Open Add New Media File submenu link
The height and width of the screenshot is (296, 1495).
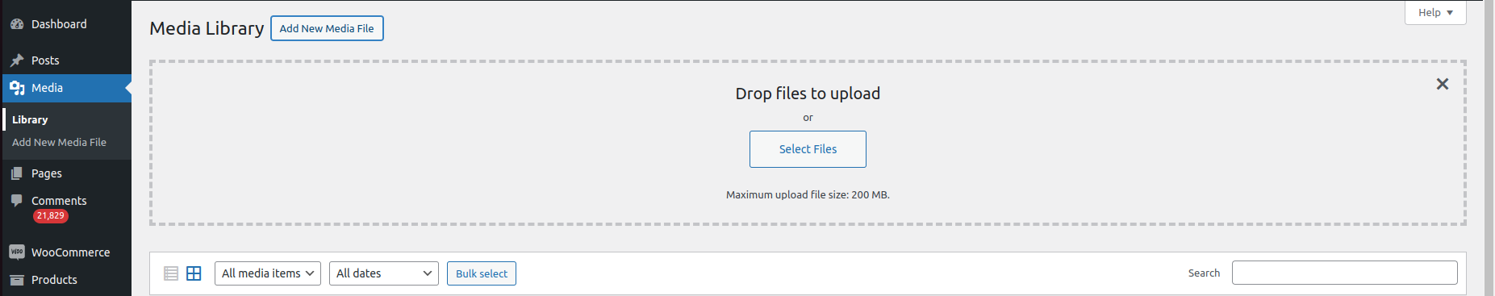click(x=59, y=142)
